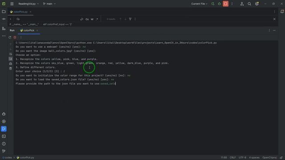The width and height of the screenshot is (285, 160).
Task: Open more actions next to top stop button
Action: tap(232, 4)
